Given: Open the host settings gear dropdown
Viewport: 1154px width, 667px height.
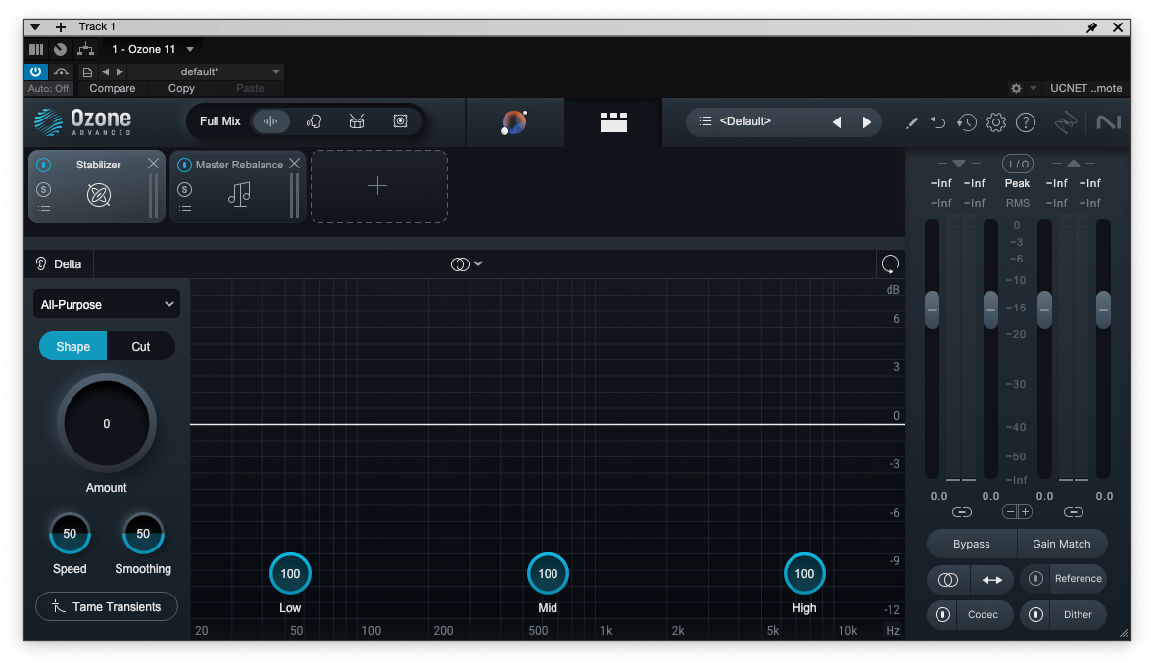Looking at the screenshot, I should click(1023, 88).
